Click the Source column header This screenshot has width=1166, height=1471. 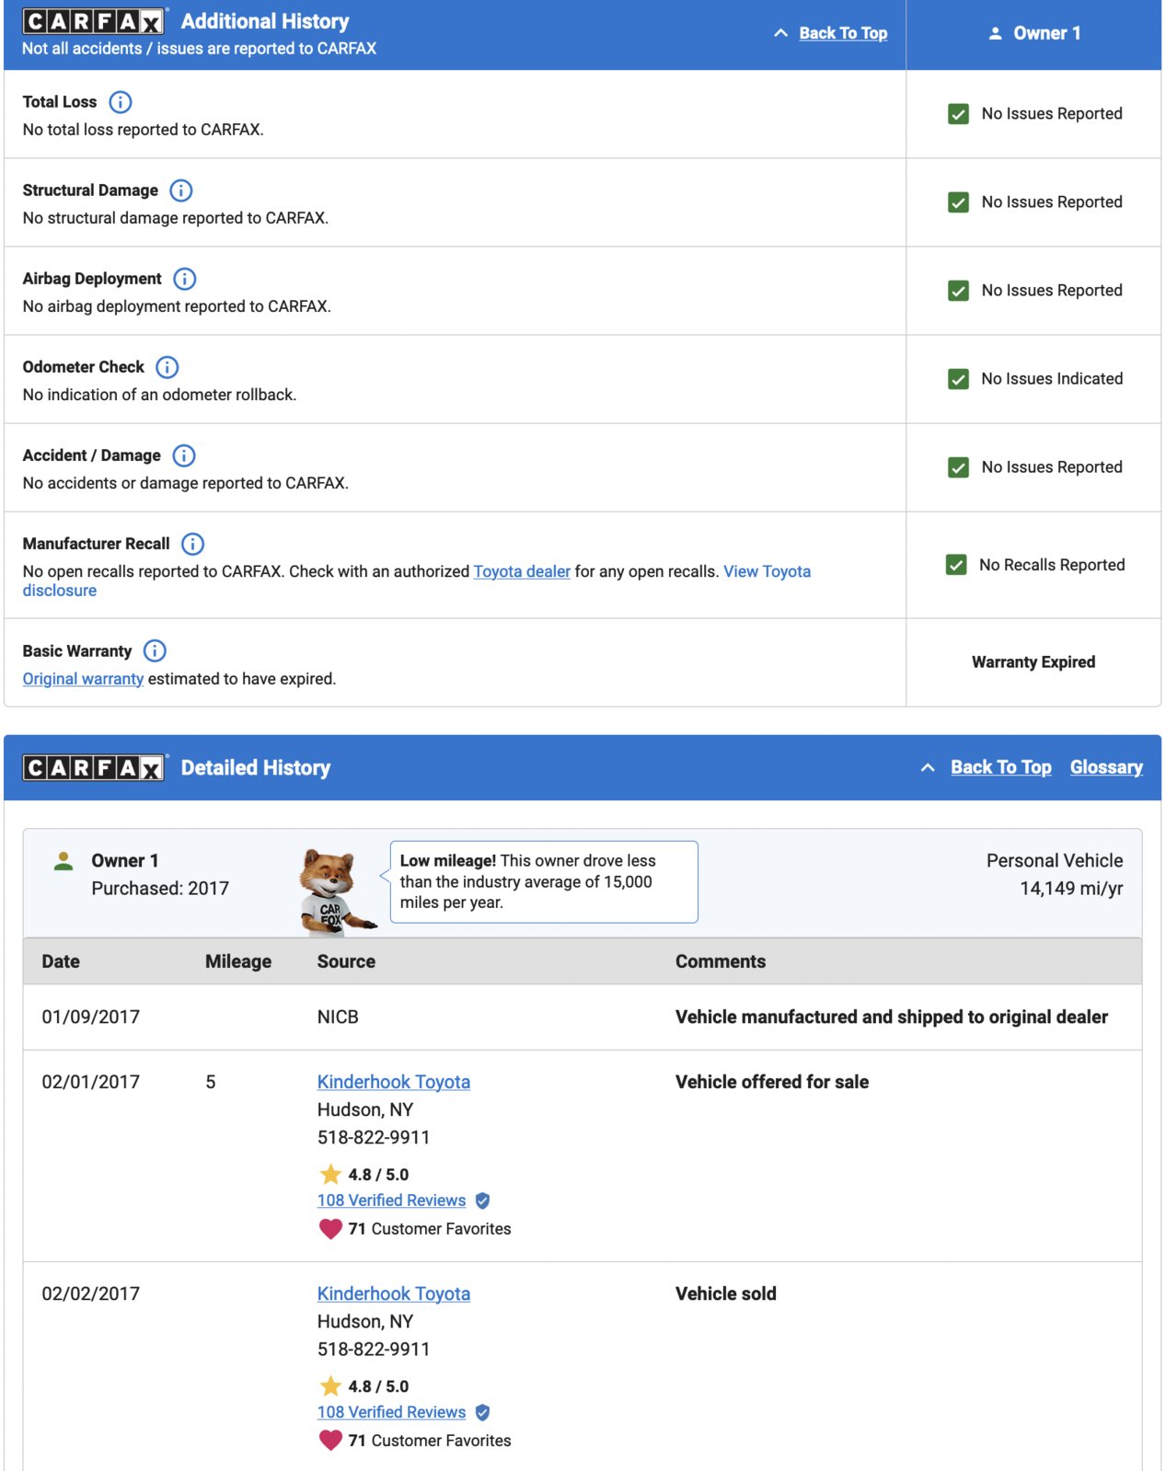[346, 961]
